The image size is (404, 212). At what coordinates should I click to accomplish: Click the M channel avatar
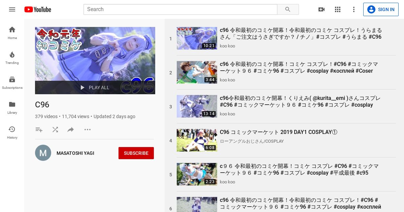click(43, 153)
